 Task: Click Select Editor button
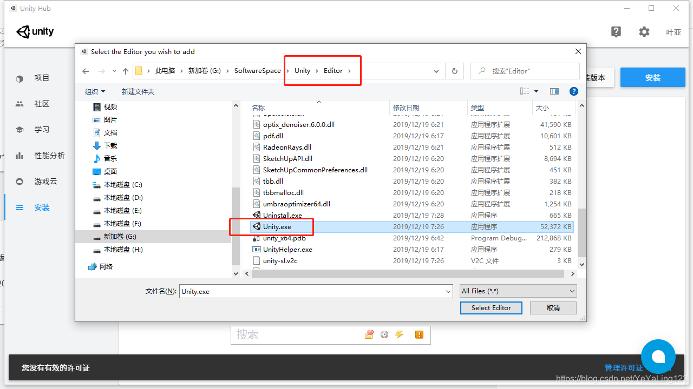(x=491, y=307)
